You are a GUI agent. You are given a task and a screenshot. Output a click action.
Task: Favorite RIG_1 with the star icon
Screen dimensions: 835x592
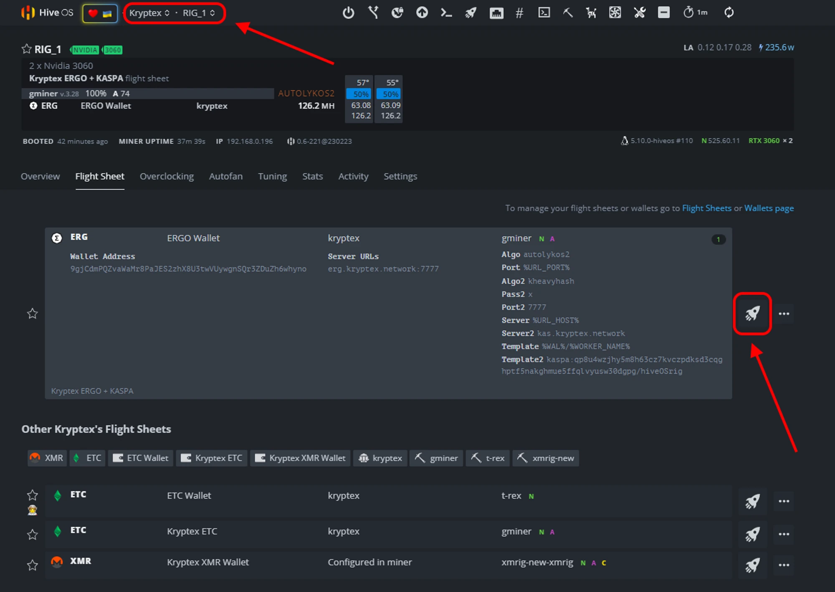click(x=26, y=49)
